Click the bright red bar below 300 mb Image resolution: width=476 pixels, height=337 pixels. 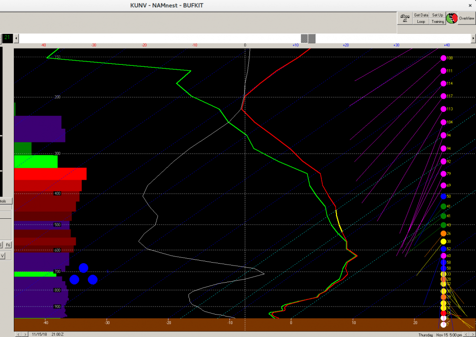click(50, 174)
